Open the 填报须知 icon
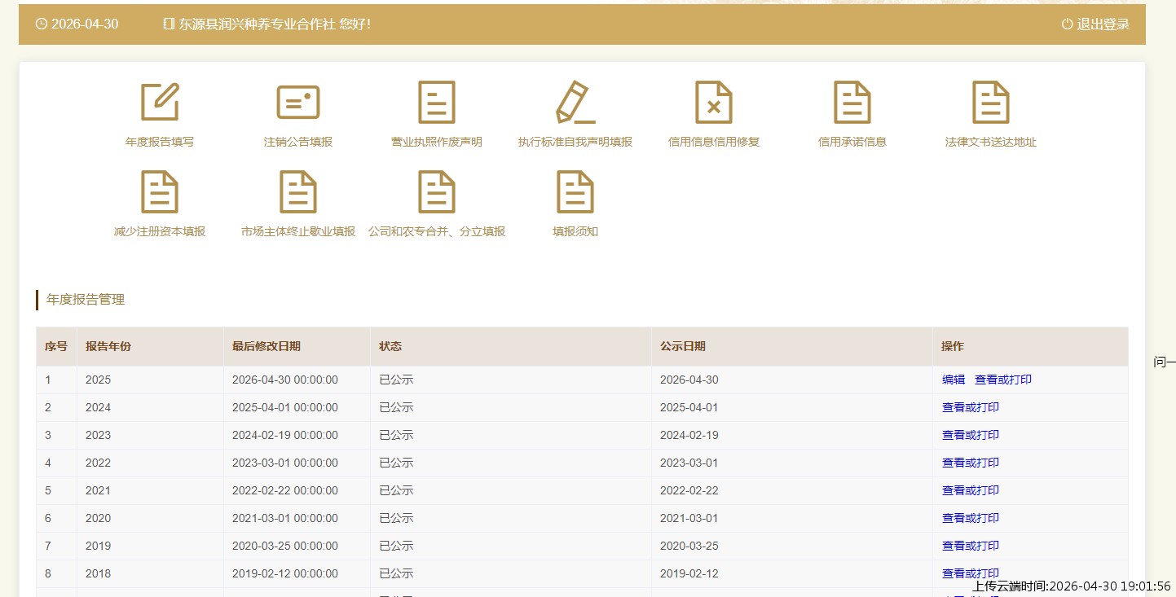1176x597 pixels. [x=575, y=192]
